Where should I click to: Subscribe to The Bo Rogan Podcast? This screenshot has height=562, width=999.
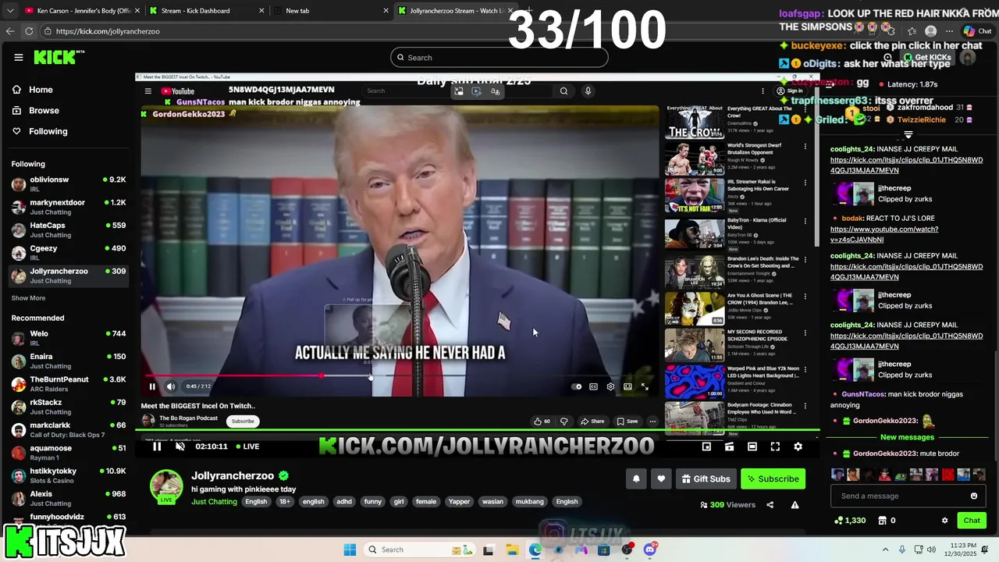243,421
